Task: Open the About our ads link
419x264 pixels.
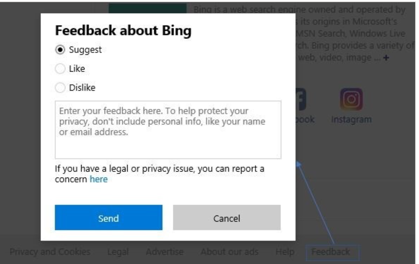Action: click(x=229, y=251)
